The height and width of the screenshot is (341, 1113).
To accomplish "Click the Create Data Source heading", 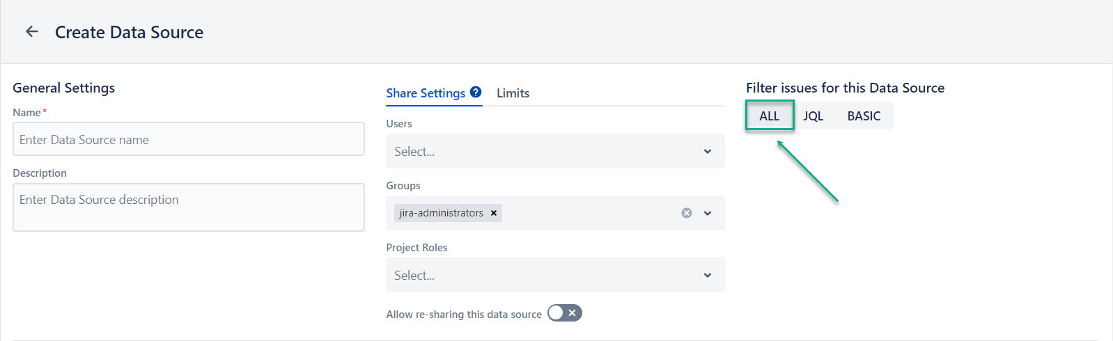I will [x=130, y=32].
